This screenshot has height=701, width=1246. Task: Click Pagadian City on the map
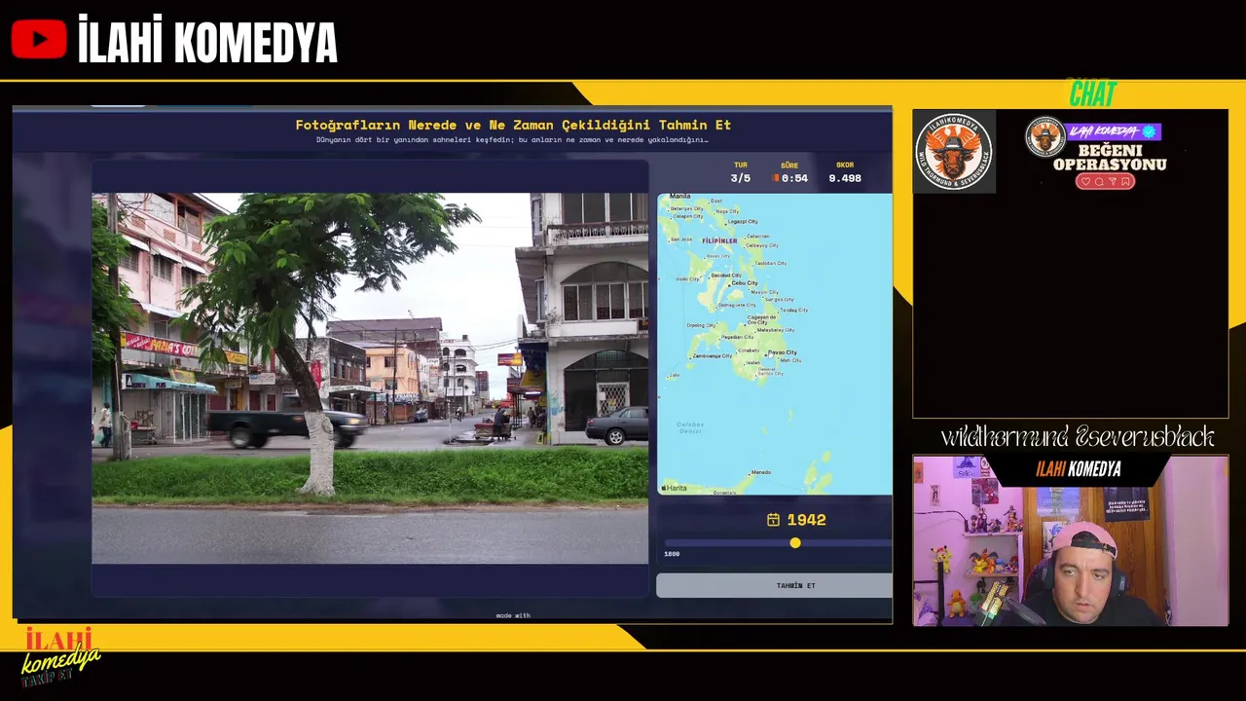coord(737,337)
